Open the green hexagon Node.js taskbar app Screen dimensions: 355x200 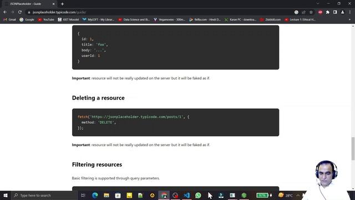tap(244, 195)
